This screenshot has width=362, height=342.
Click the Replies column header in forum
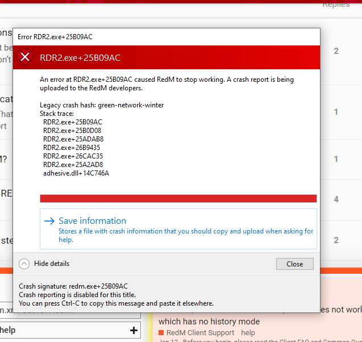pyautogui.click(x=336, y=5)
